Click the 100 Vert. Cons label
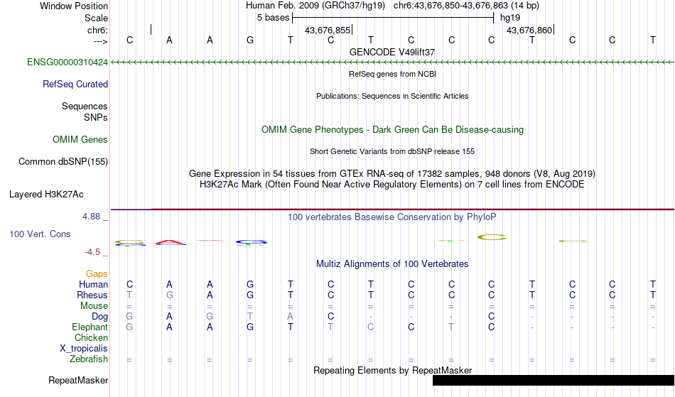This screenshot has height=397, width=675. pos(40,234)
